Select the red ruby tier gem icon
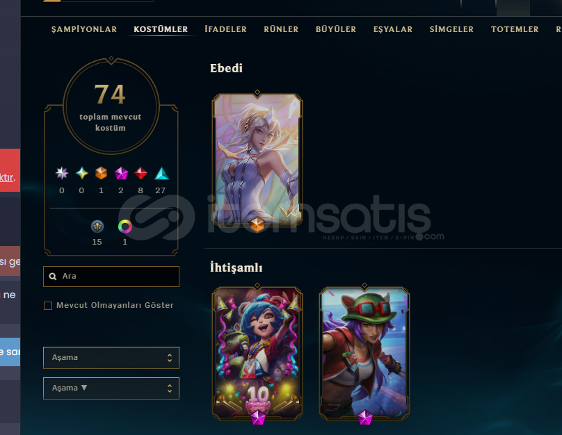Viewport: 562px width, 435px height. click(x=140, y=173)
